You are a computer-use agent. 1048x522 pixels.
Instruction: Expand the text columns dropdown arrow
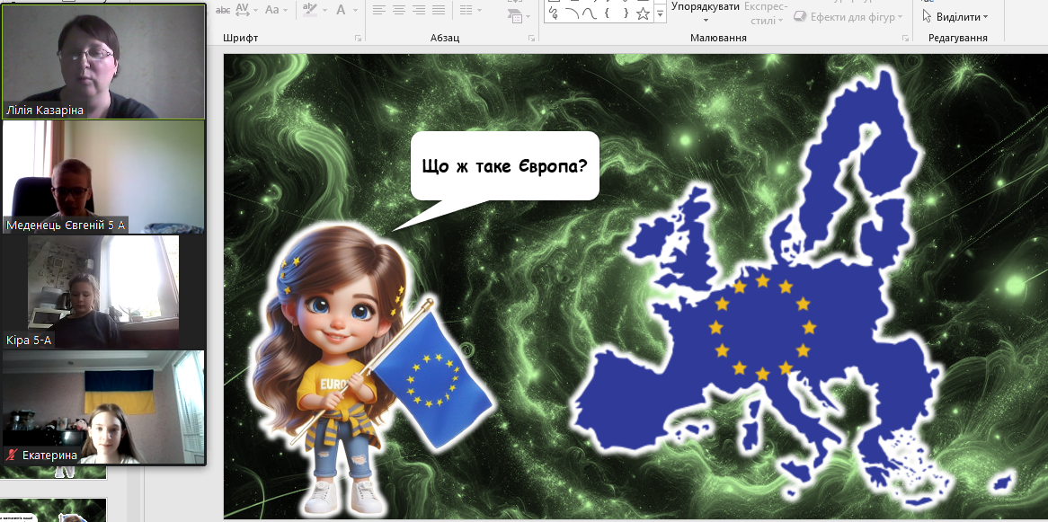[480, 10]
